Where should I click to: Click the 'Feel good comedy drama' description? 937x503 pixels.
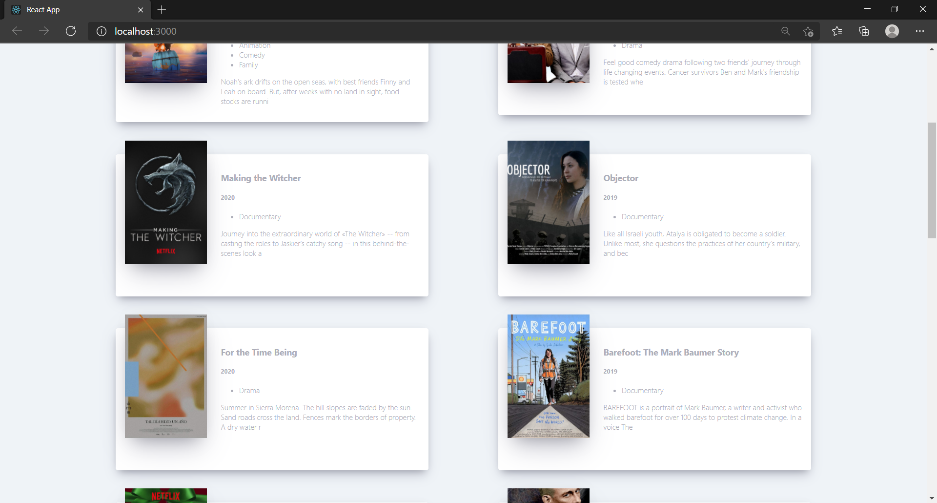pyautogui.click(x=702, y=72)
